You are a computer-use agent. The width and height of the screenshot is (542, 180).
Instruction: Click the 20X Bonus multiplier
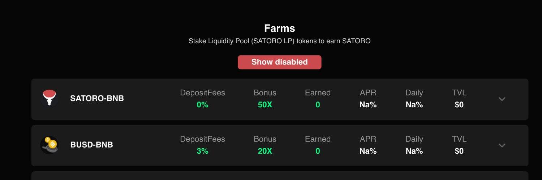[x=265, y=151]
